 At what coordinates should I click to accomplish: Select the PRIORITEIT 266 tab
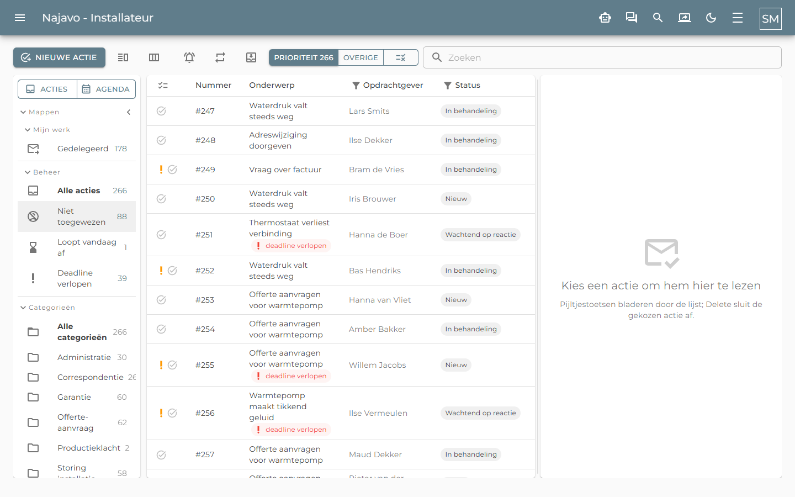(x=304, y=57)
